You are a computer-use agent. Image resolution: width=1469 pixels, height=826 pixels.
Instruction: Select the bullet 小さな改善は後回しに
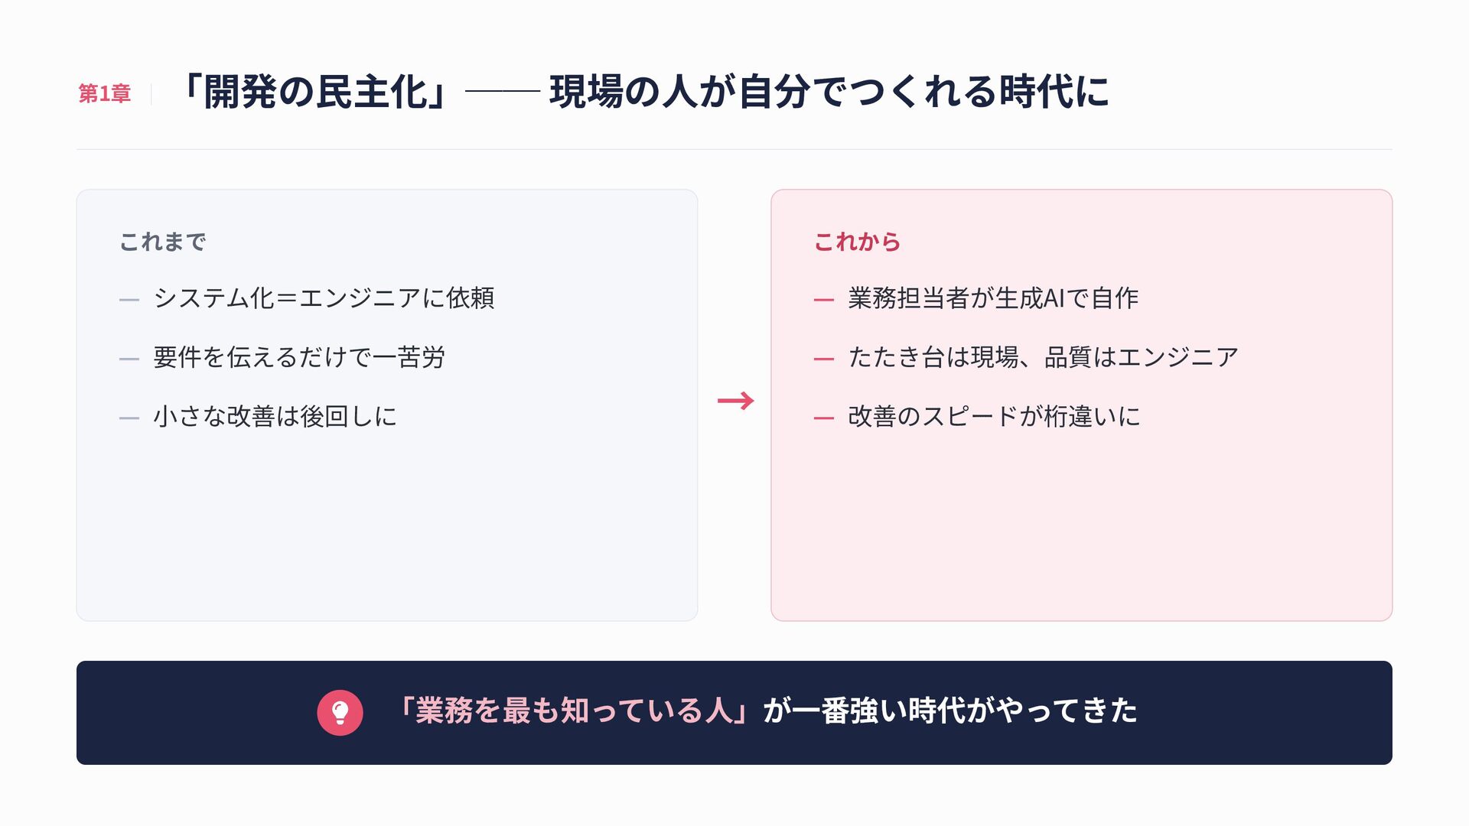pyautogui.click(x=275, y=417)
